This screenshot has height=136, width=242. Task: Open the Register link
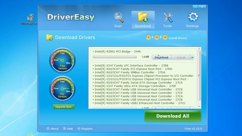point(85,128)
